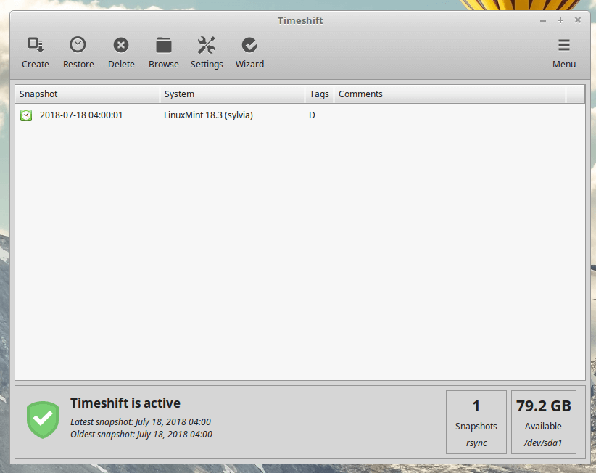
Task: Open the hamburger Menu icon
Action: [x=563, y=45]
